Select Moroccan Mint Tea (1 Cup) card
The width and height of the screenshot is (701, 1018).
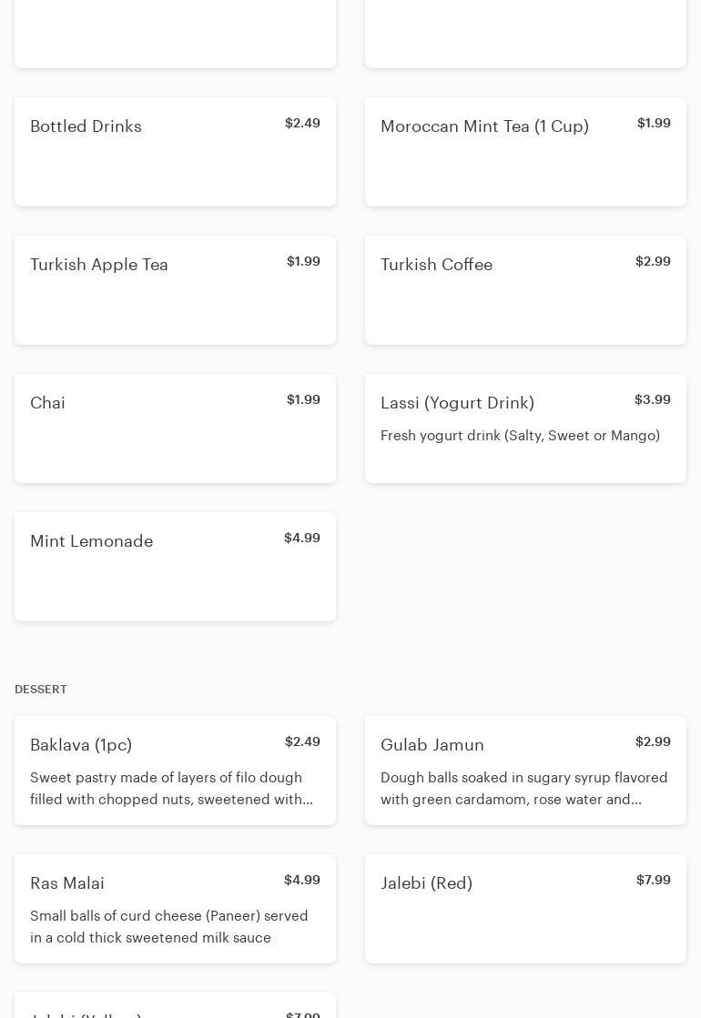[x=525, y=152]
